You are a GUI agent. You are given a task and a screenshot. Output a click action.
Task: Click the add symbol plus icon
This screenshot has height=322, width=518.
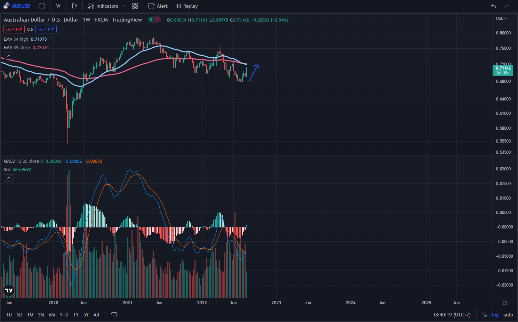pyautogui.click(x=42, y=6)
